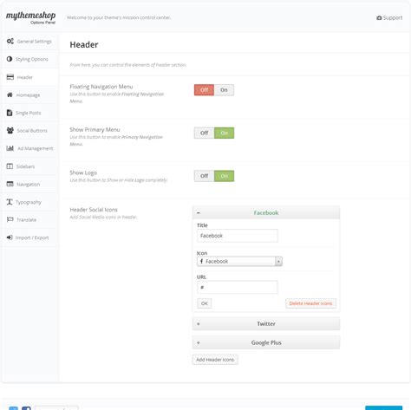Open the Support link
Screen dimensions: 411x410
(x=389, y=17)
